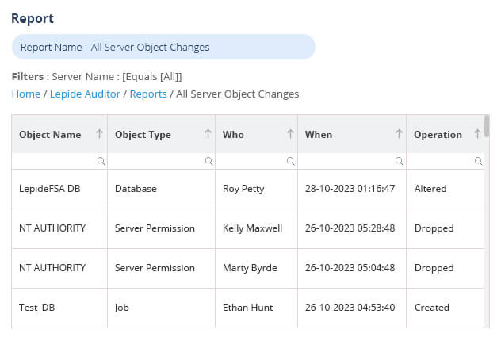Click timestamp 26-10-2023 05:04:48
Viewport: 501px width, 341px height.
point(350,268)
